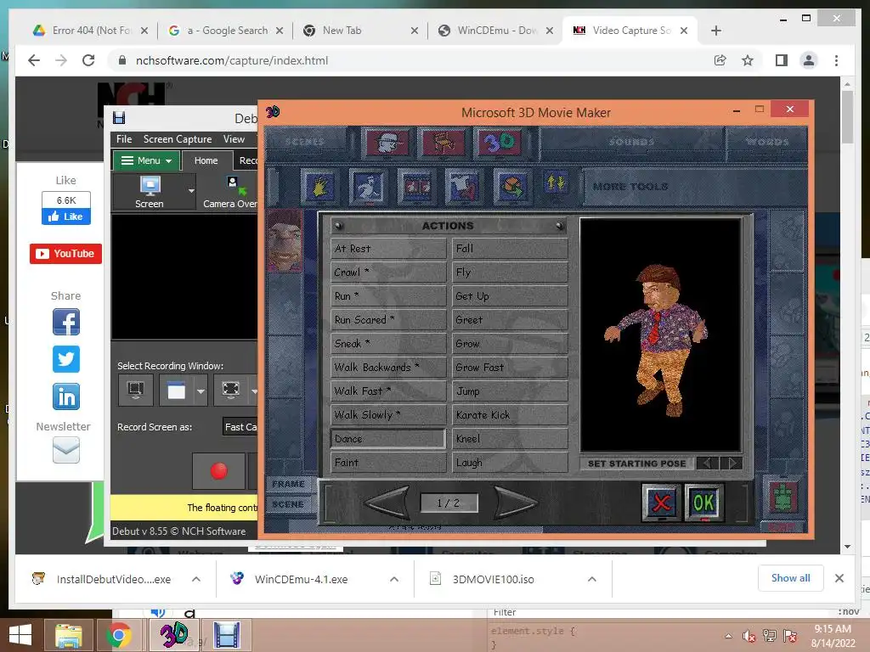
Task: Expand 3DMOVIE100.iso download options chevron
Action: [592, 579]
